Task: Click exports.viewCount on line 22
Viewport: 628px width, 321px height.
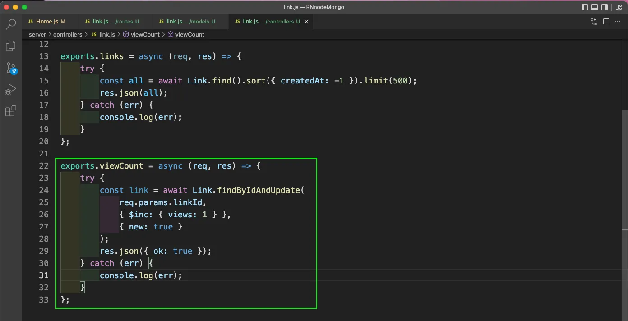Action: coord(102,166)
